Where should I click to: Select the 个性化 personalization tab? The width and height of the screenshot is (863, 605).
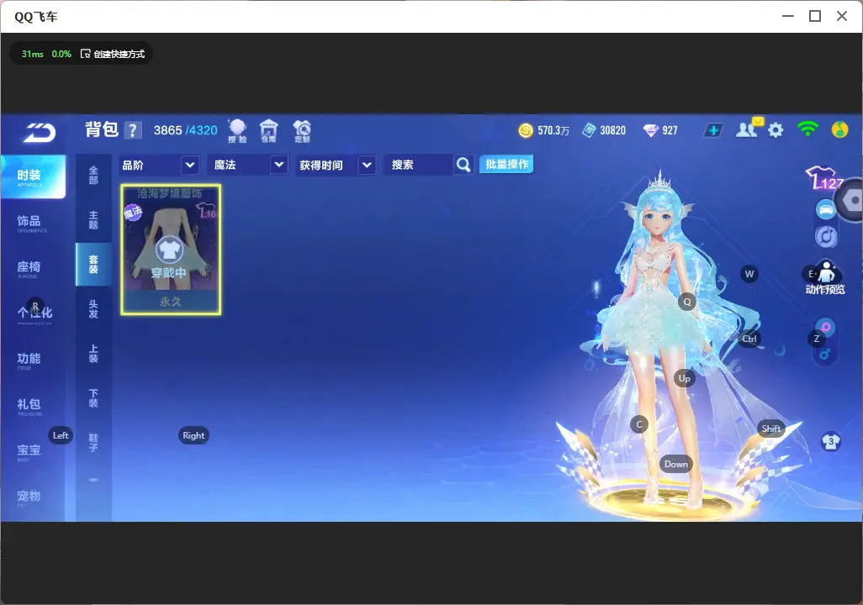click(33, 314)
